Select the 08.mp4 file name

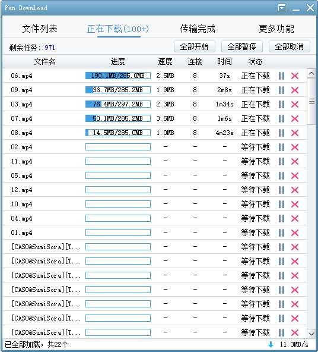point(21,133)
